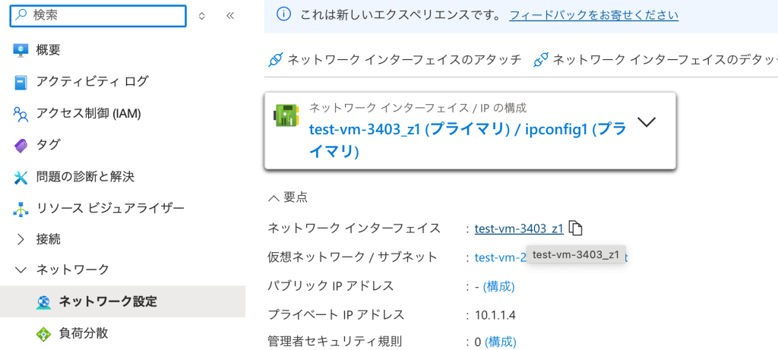Click the リソース ビジュアライザー icon
The image size is (778, 350).
coord(21,208)
